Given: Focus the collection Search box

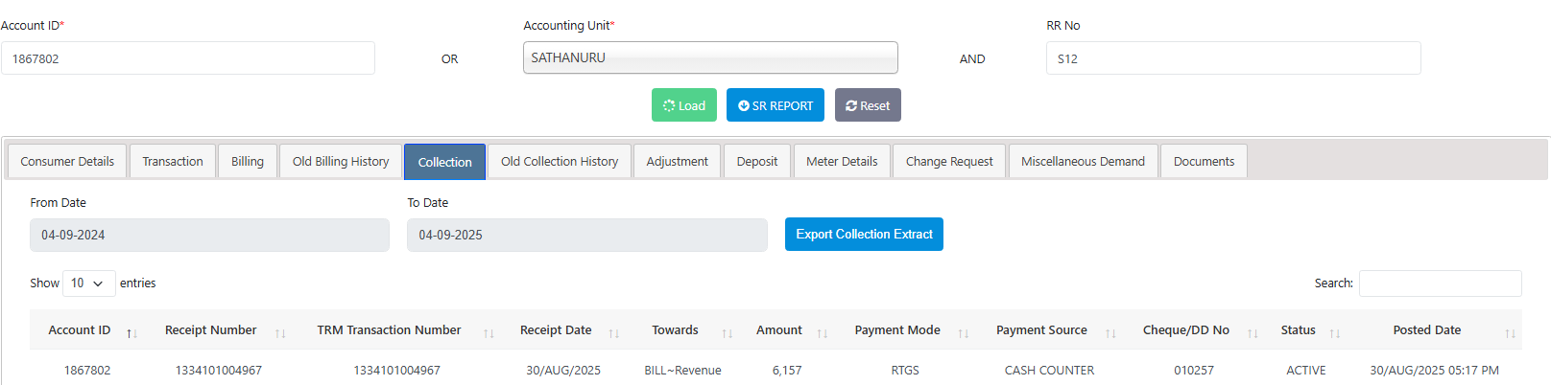Looking at the screenshot, I should coord(1440,283).
